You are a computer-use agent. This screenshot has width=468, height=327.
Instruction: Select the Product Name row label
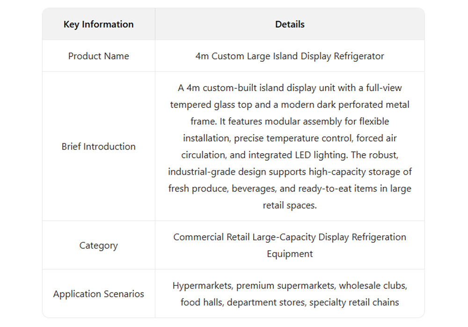click(x=98, y=56)
